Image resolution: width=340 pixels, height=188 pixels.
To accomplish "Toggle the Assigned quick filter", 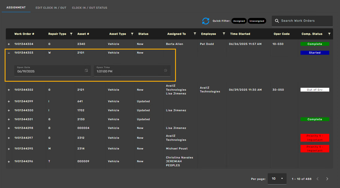I will click(239, 21).
